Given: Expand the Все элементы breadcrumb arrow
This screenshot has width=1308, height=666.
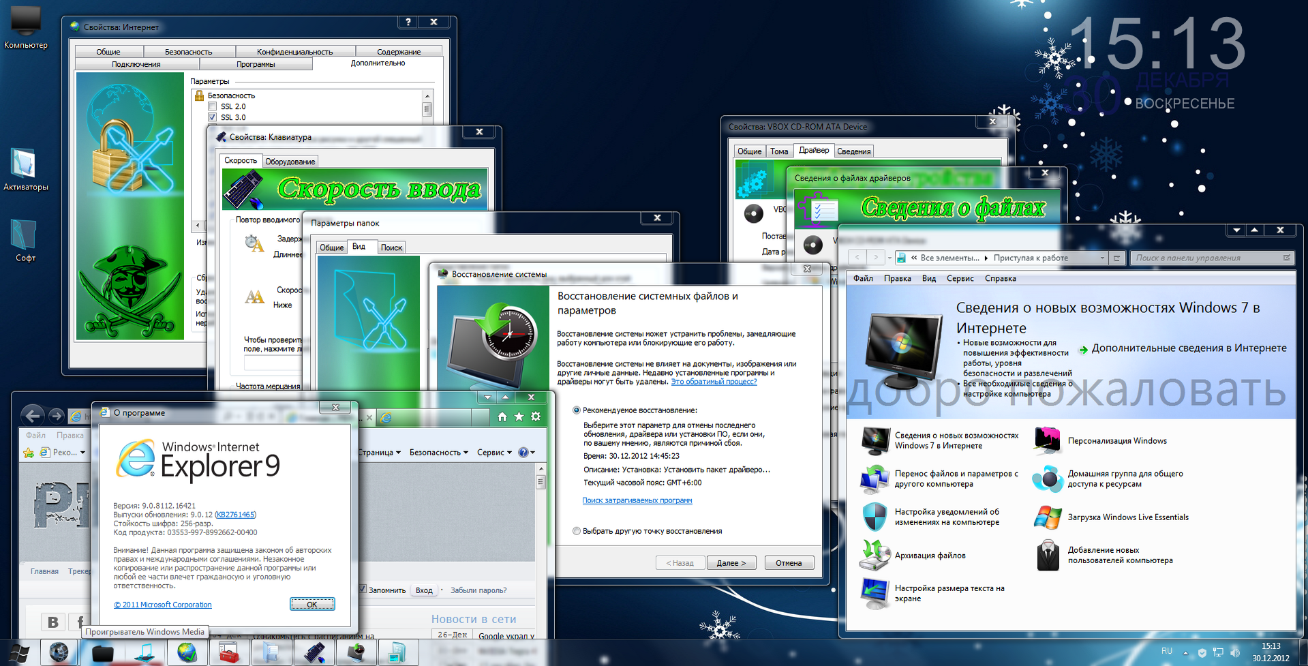Looking at the screenshot, I should (986, 258).
